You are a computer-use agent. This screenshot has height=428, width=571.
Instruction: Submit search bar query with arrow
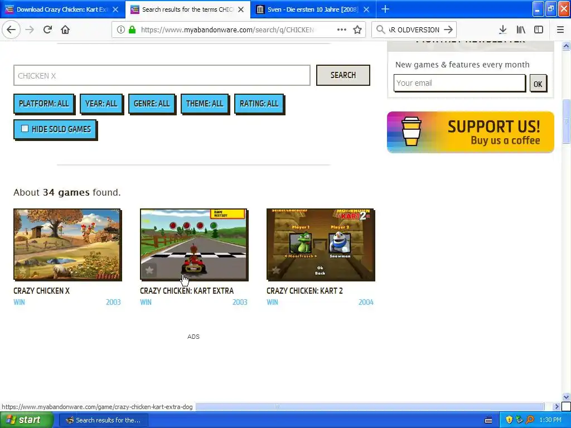coord(449,30)
